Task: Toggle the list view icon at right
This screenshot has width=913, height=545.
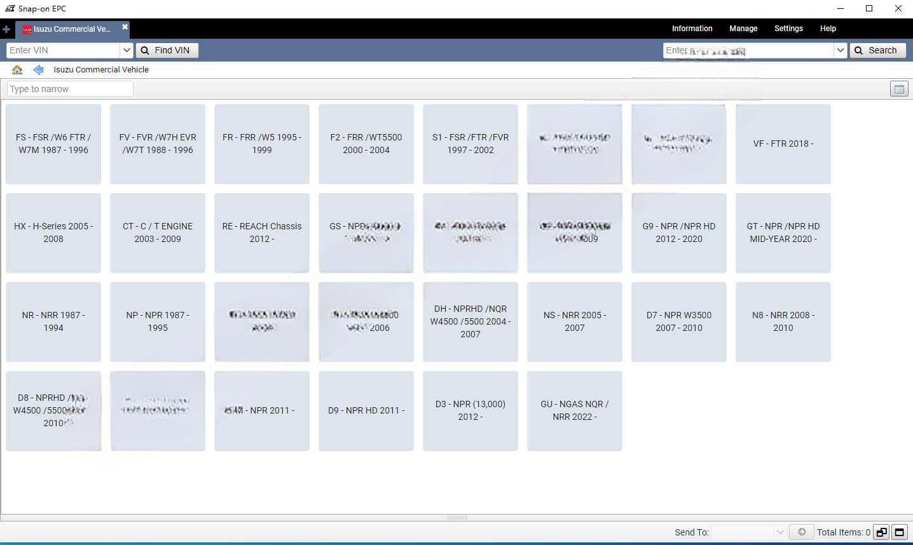Action: [899, 90]
